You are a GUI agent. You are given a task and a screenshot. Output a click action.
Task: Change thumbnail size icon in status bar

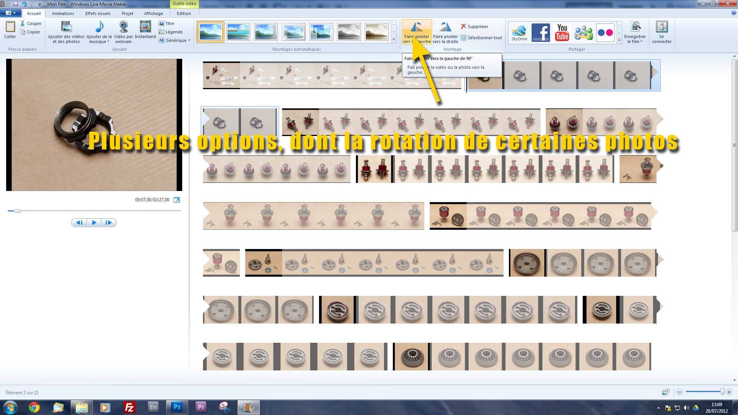tap(666, 392)
